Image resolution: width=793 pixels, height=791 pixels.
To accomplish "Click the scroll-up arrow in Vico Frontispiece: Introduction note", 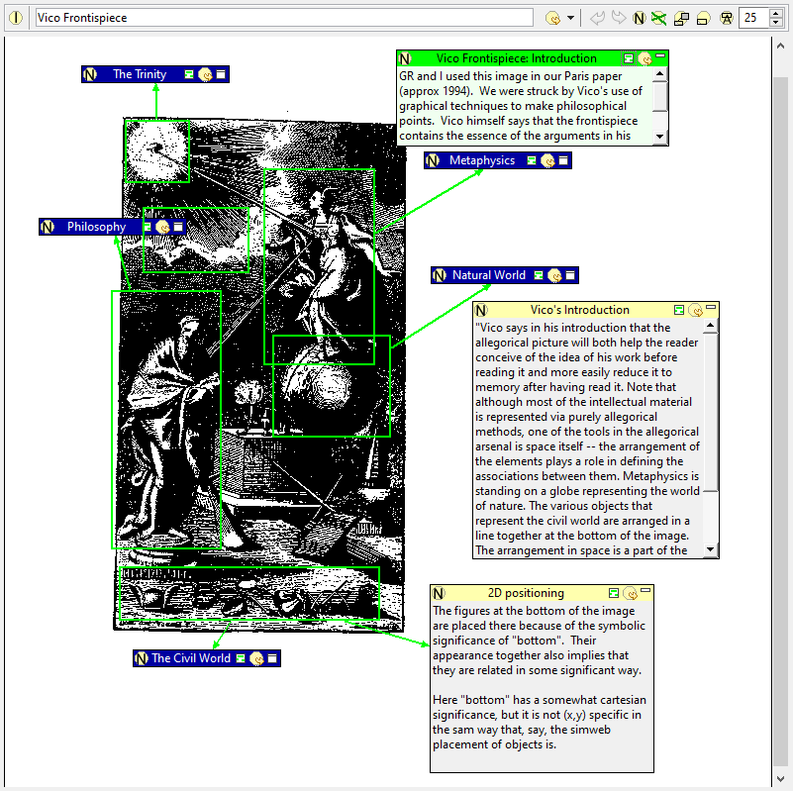I will pyautogui.click(x=660, y=74).
